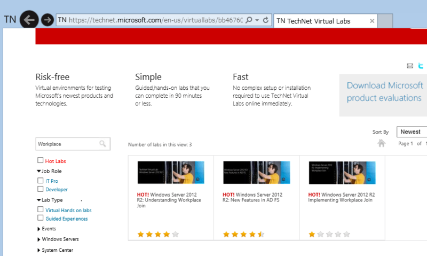
Task: Close the TechNet Virtual Labs tab
Action: click(x=371, y=21)
